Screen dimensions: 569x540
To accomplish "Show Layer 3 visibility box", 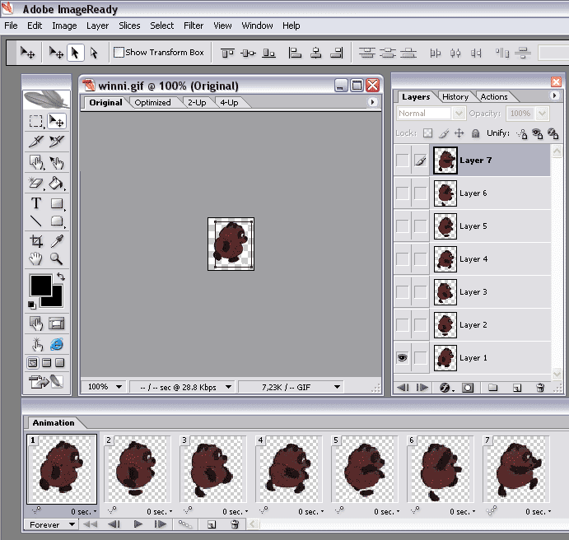I will tap(402, 292).
